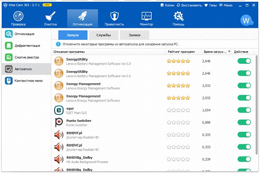Click the 1,654 load time value
The height and width of the screenshot is (173, 260).
206,110
